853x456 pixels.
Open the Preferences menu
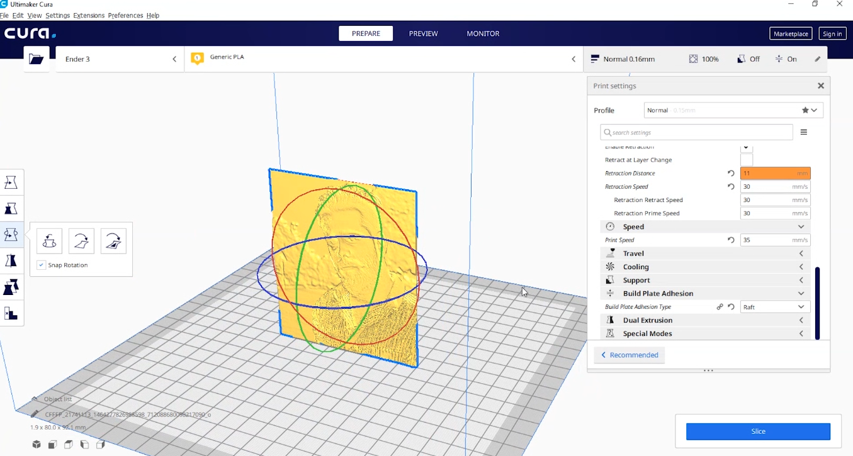click(x=125, y=15)
